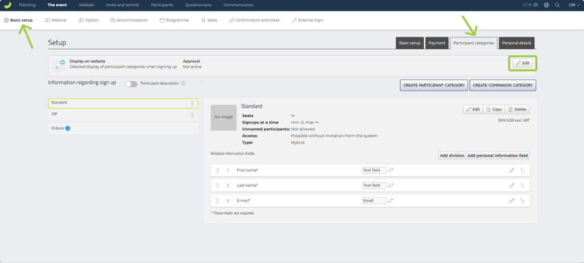This screenshot has height=263, width=584.
Task: Go to the Webinar section
Action: pyautogui.click(x=55, y=20)
